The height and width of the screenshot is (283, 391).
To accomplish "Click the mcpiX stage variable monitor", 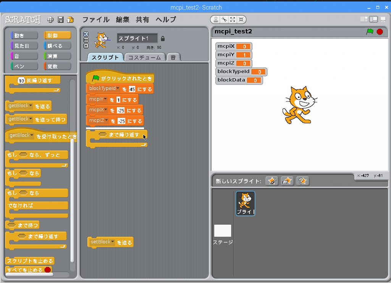I will (x=234, y=46).
